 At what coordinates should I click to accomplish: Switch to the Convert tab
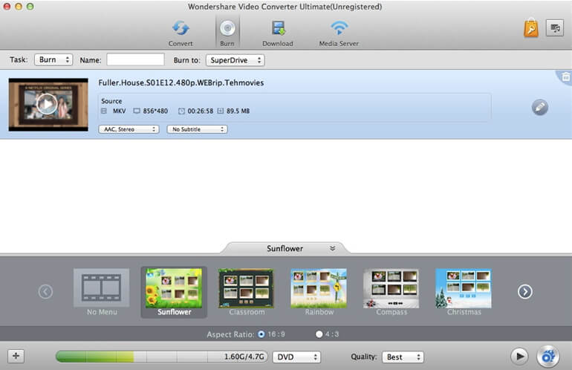pyautogui.click(x=181, y=33)
